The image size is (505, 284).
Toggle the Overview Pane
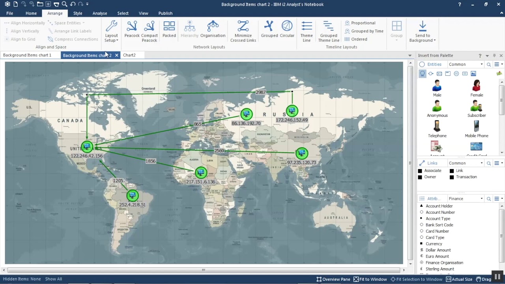coord(333,279)
